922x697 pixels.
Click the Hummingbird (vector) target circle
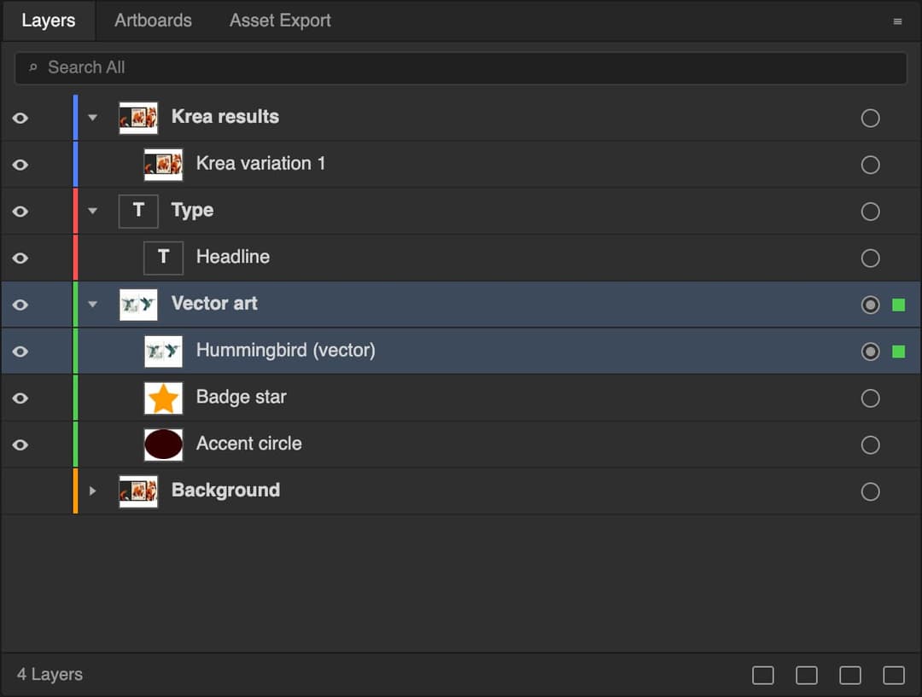[870, 351]
